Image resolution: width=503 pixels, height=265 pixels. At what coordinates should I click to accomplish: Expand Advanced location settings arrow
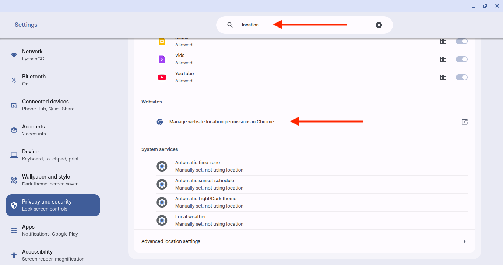pyautogui.click(x=464, y=241)
